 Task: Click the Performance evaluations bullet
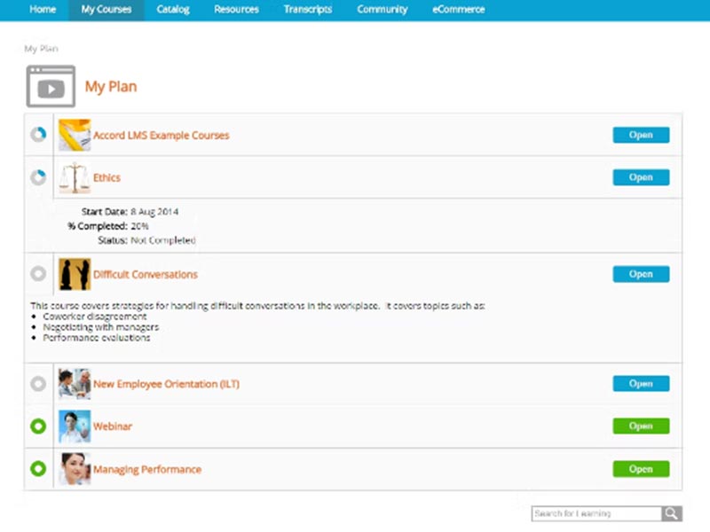(x=97, y=338)
